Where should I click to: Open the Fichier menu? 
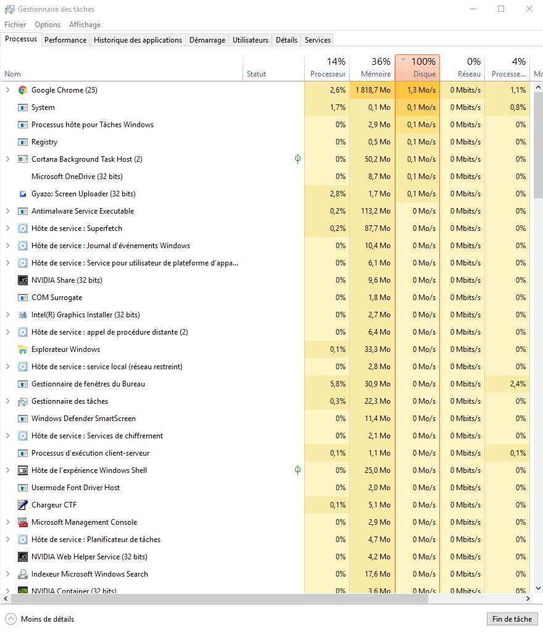(x=15, y=25)
